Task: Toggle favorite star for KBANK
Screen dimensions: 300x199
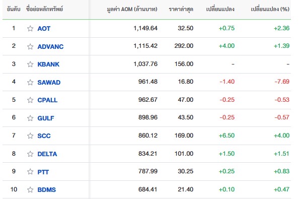Action: (x=30, y=64)
